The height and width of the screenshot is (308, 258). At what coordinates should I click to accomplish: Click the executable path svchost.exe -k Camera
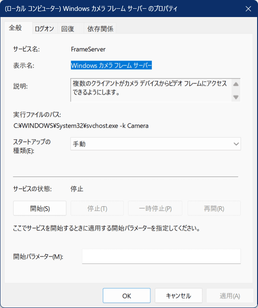tap(81, 125)
